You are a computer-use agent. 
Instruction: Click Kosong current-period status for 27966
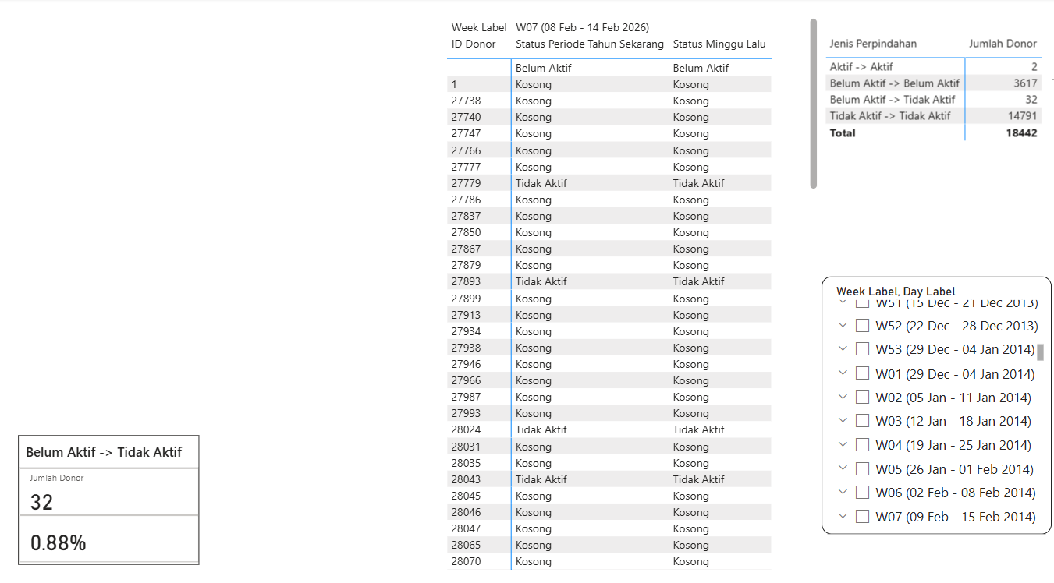click(x=533, y=380)
